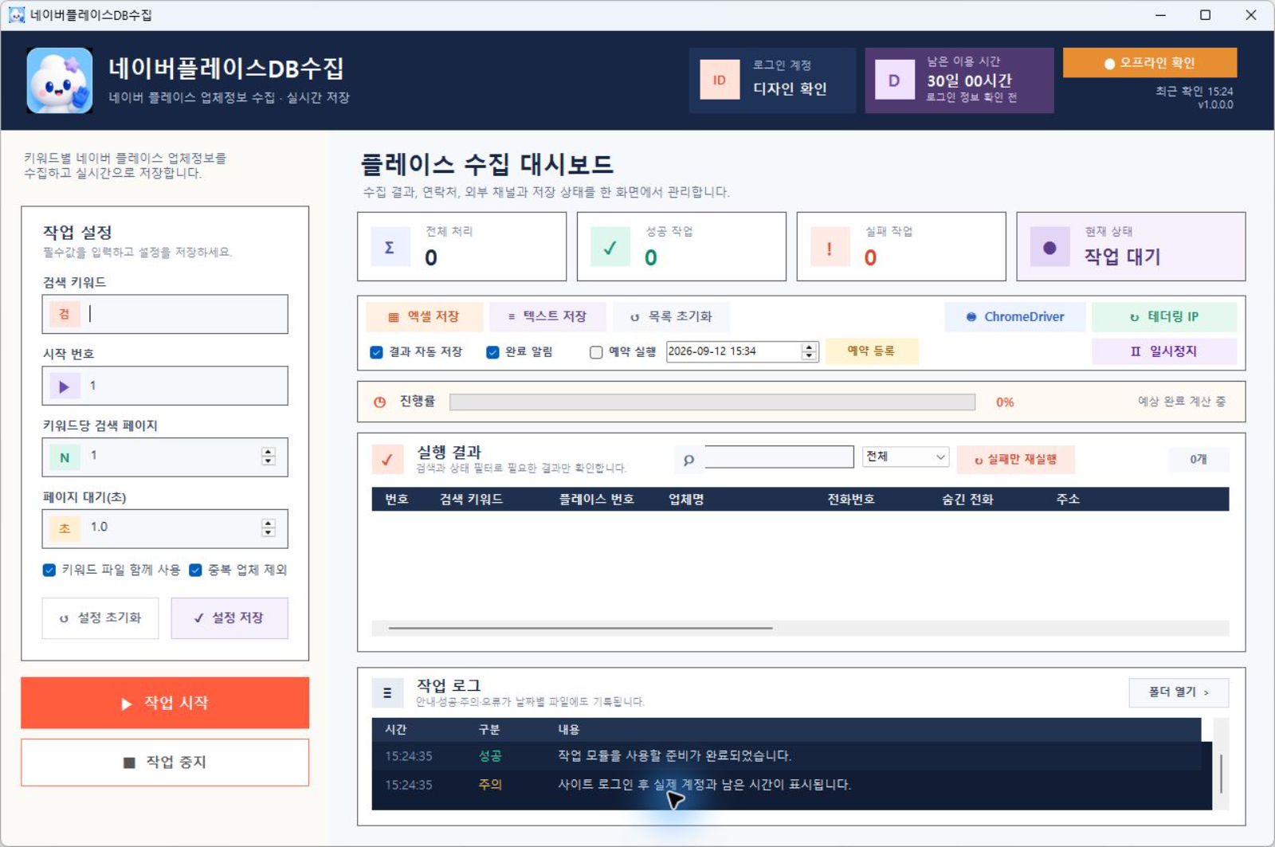Click the 페이지 대기(초) stepper arrows
Image resolution: width=1275 pixels, height=847 pixels.
coord(269,527)
